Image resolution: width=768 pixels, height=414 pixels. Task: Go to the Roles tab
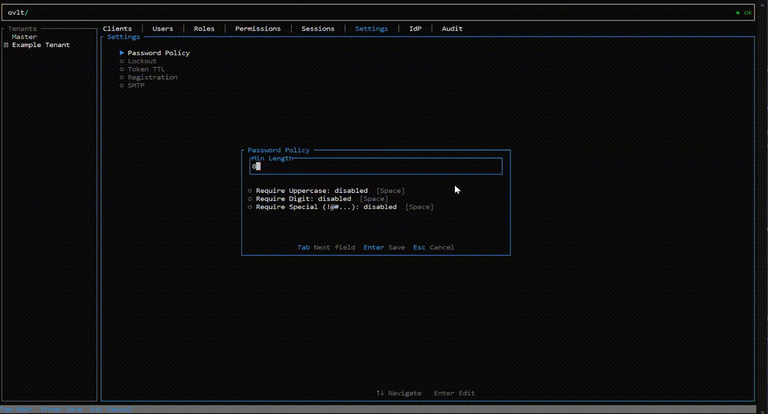click(x=204, y=28)
